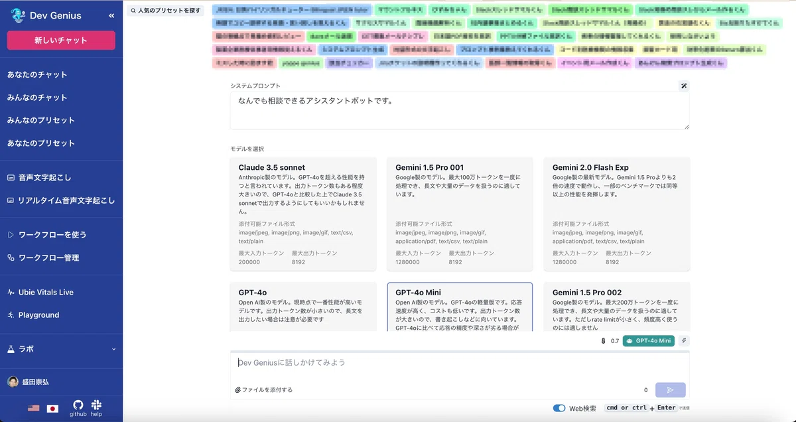Start a new chat with 新しいチャット
The width and height of the screenshot is (796, 422).
[61, 40]
